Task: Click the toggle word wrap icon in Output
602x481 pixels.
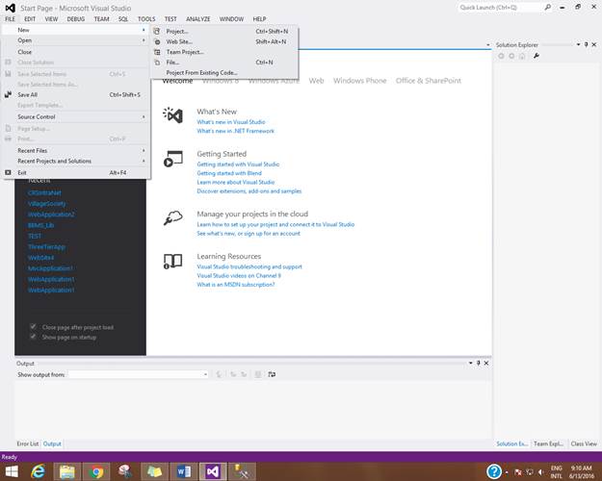Action: coord(272,374)
